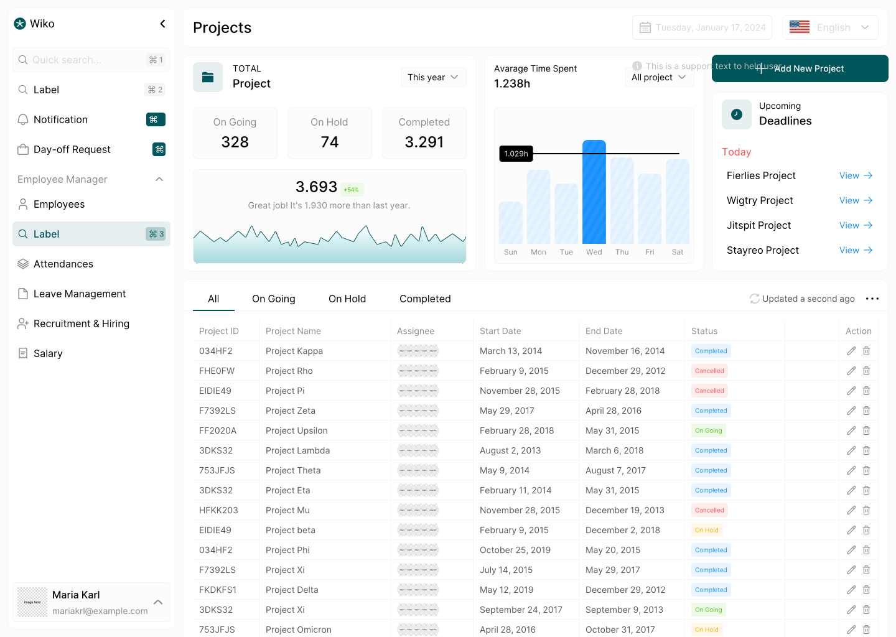The image size is (896, 637).
Task: Open the Recruitment & Hiring item
Action: click(x=91, y=323)
